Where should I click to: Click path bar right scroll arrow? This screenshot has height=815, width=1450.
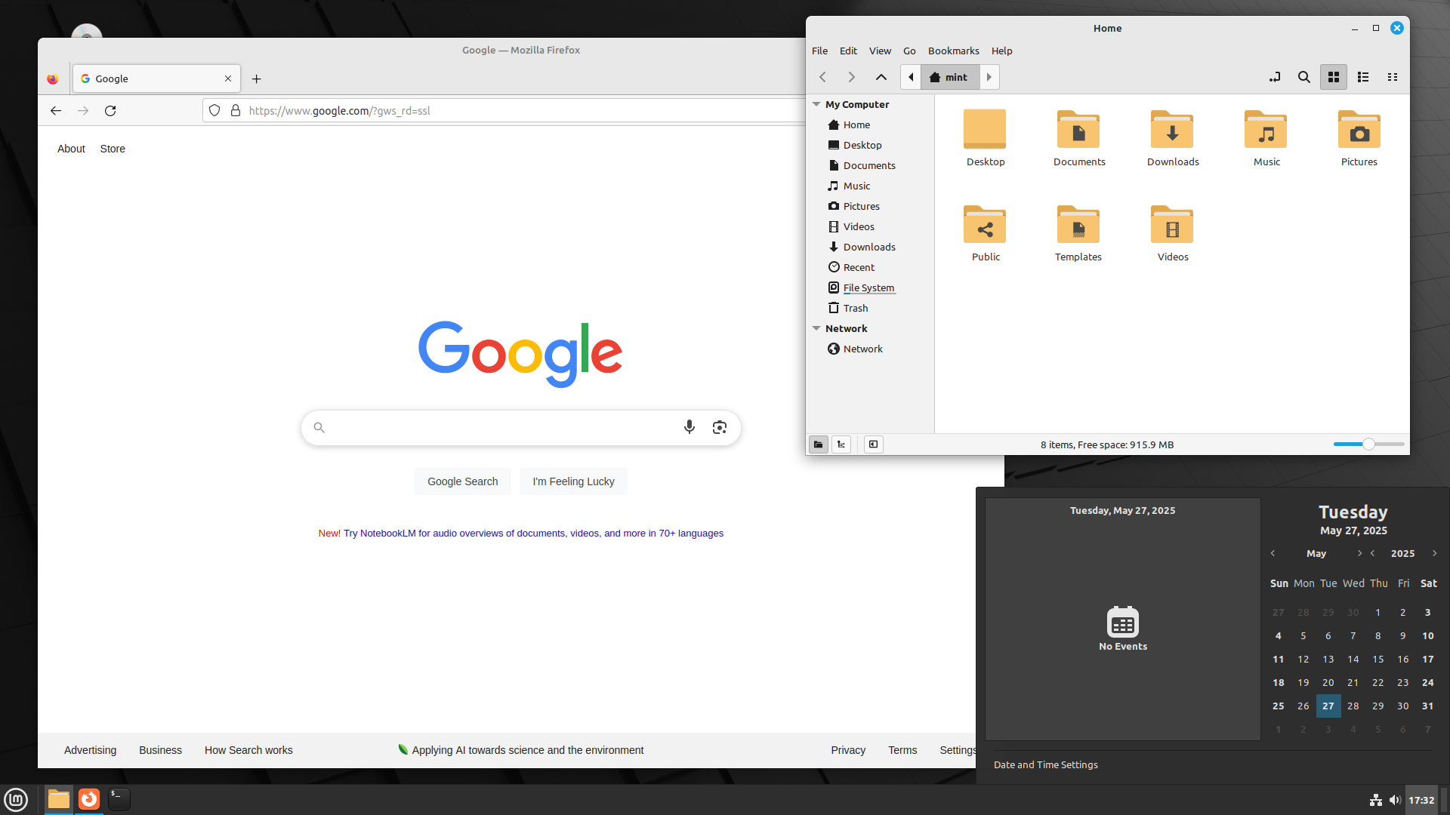pyautogui.click(x=989, y=77)
